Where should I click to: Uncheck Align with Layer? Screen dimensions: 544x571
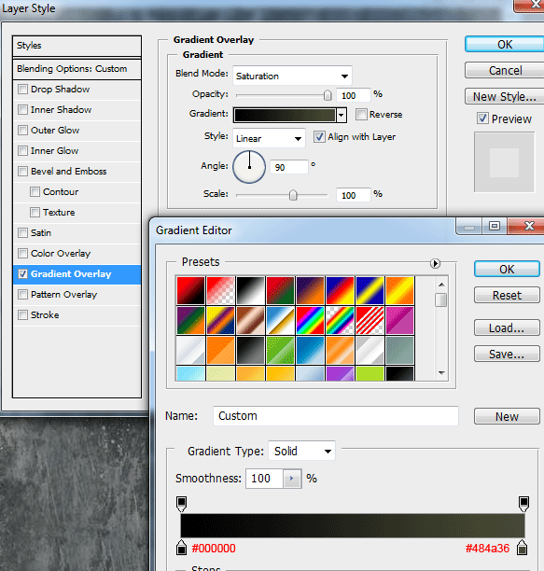pyautogui.click(x=319, y=137)
